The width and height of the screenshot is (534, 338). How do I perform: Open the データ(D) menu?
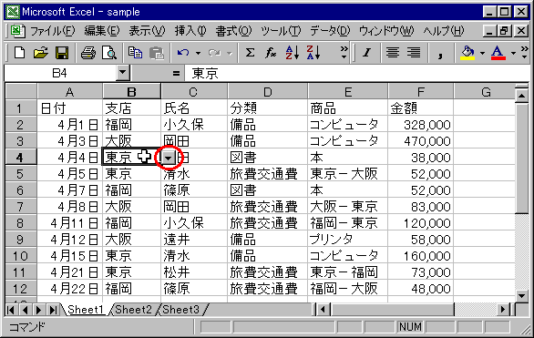tap(330, 31)
